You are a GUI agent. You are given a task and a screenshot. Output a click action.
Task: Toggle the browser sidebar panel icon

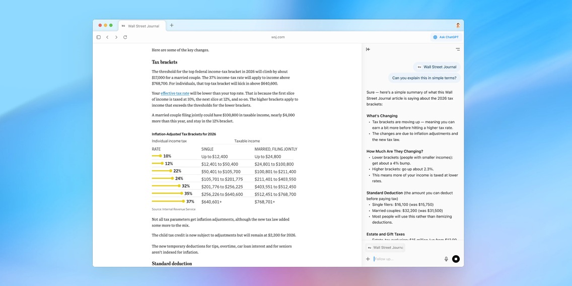tap(99, 37)
